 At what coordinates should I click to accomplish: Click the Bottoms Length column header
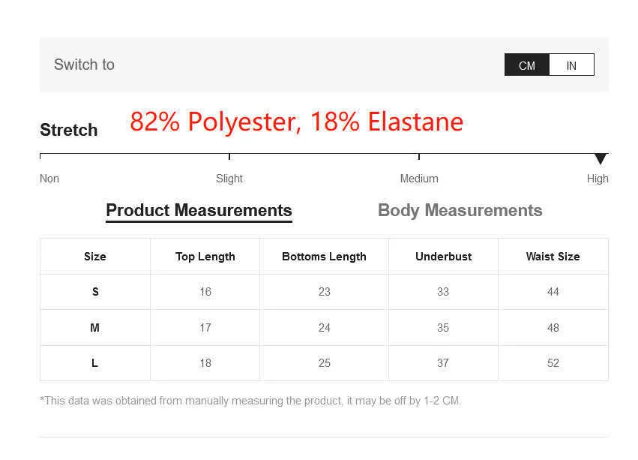tap(324, 257)
